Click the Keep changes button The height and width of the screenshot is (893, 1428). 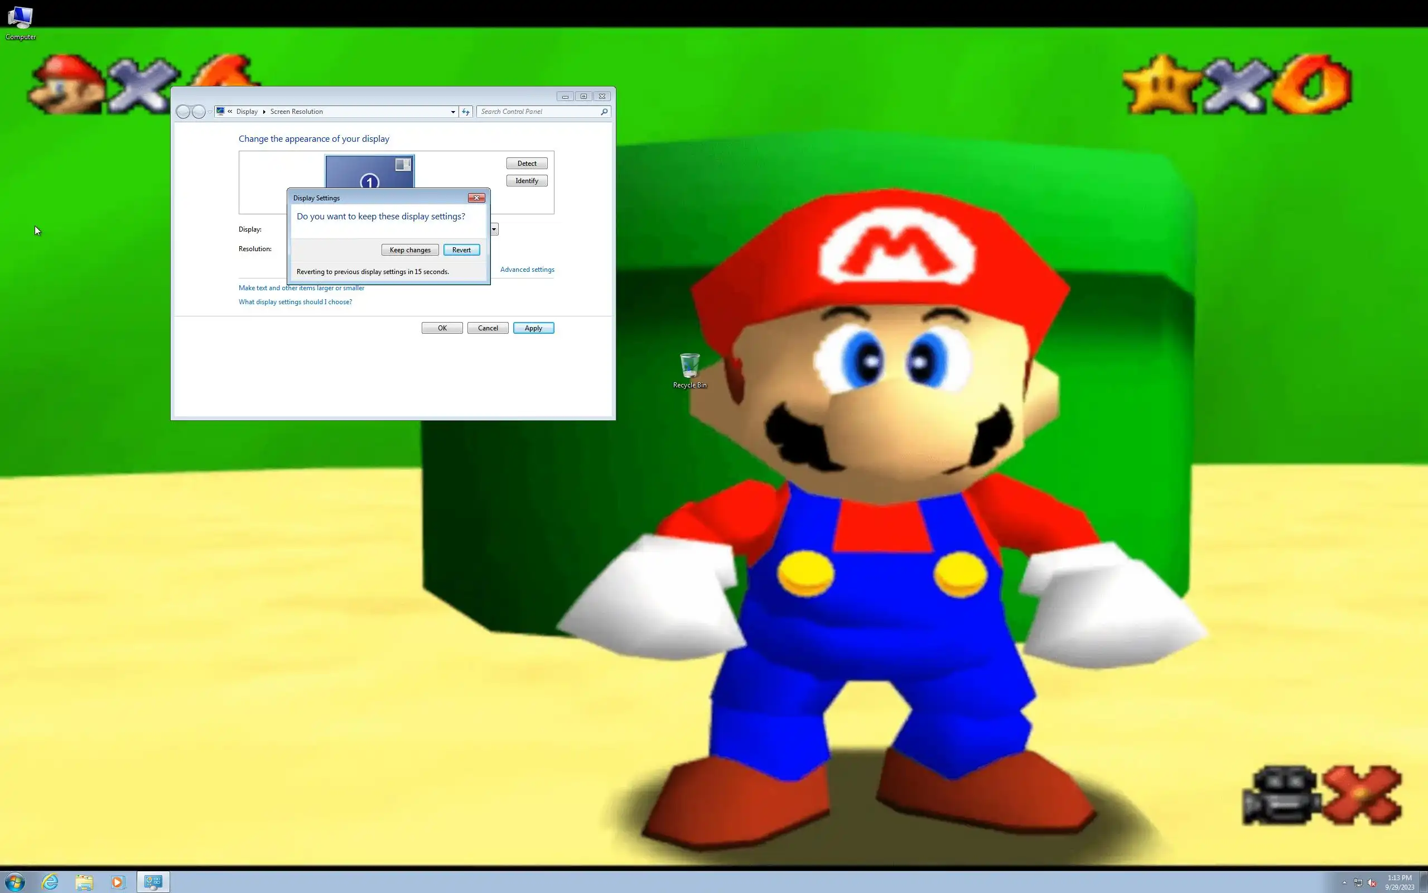pos(409,250)
